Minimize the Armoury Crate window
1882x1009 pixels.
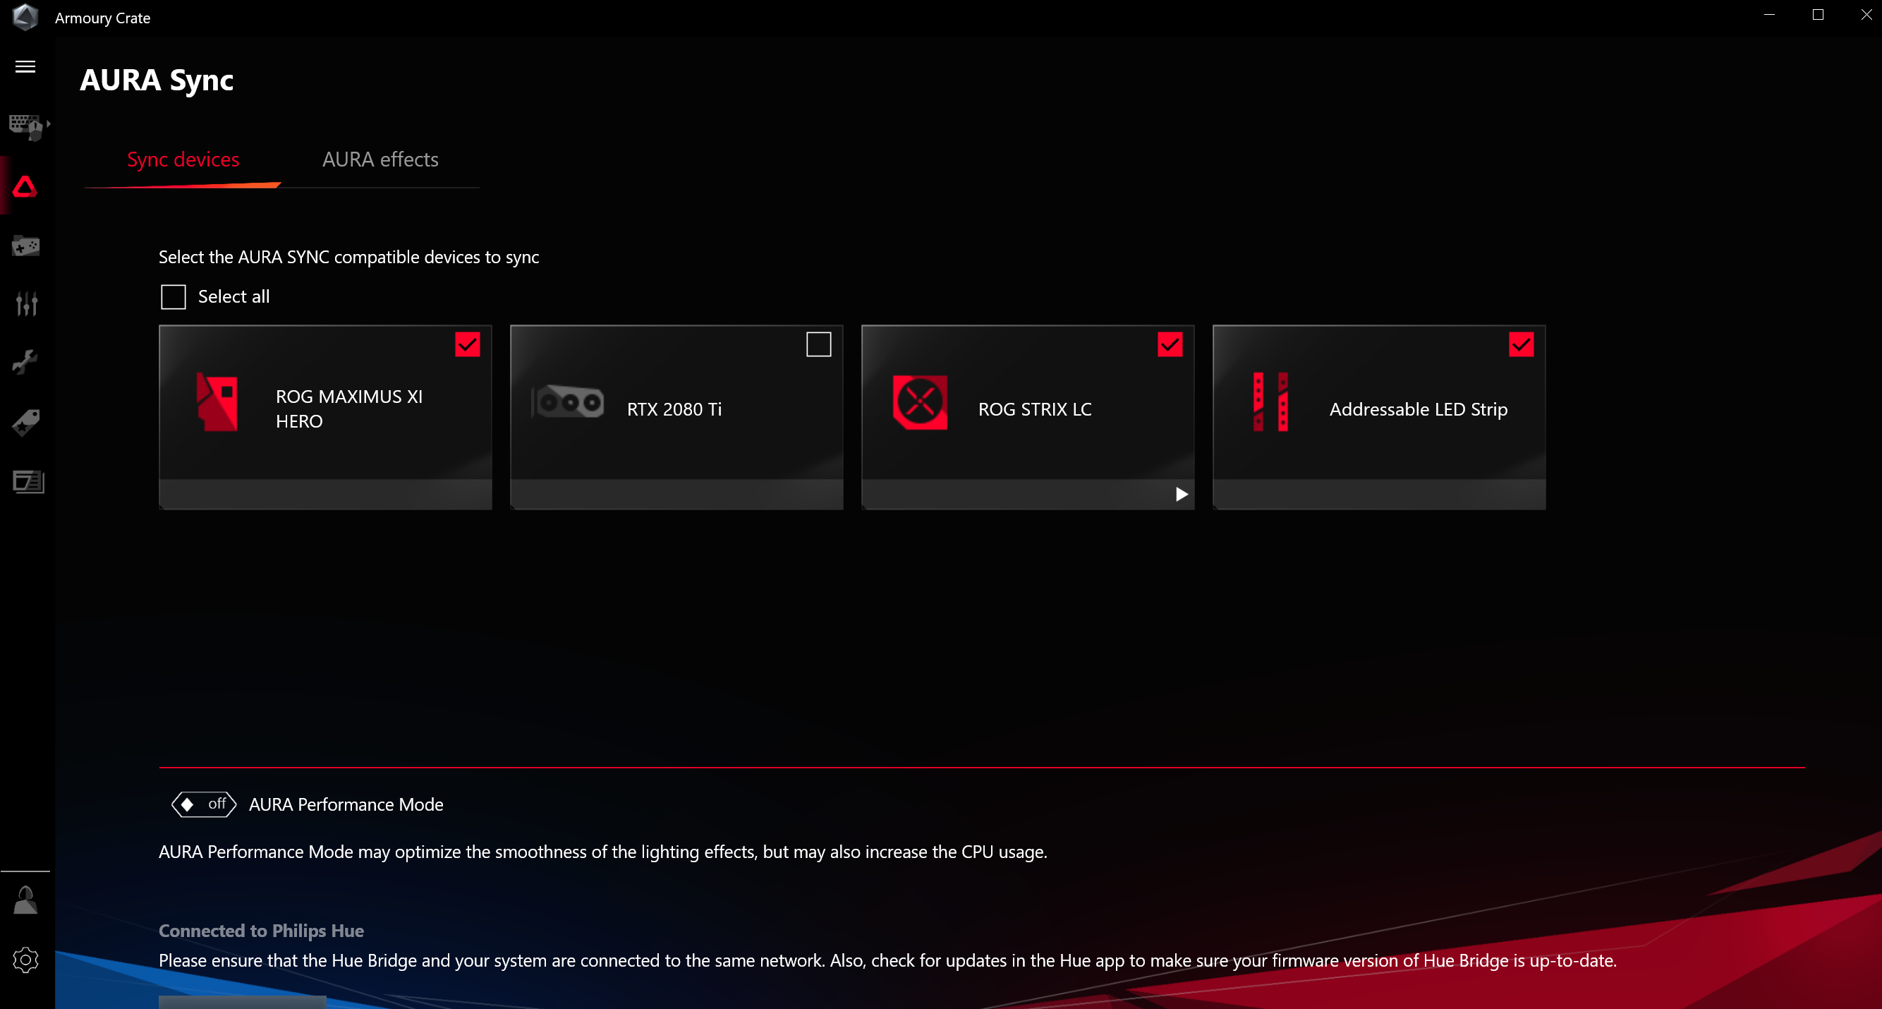(1769, 15)
